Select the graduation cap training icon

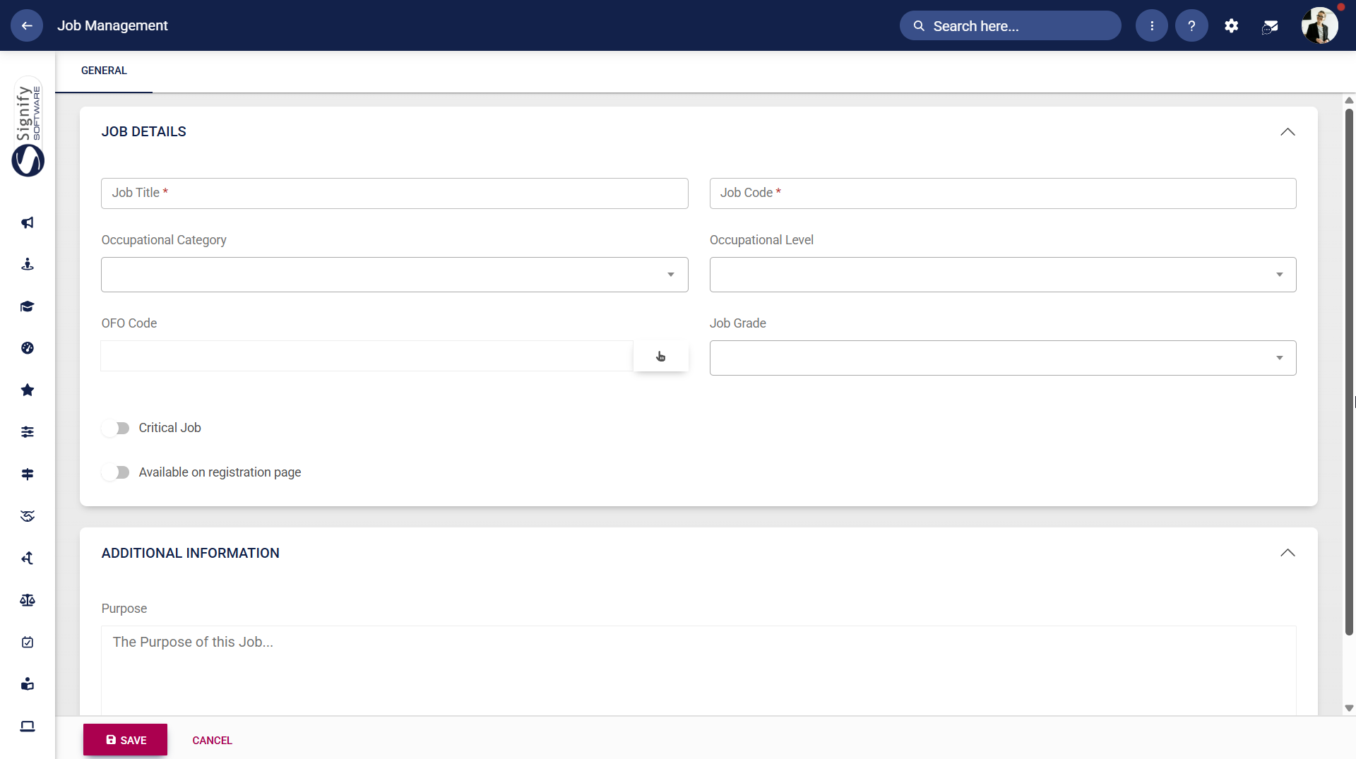[27, 306]
